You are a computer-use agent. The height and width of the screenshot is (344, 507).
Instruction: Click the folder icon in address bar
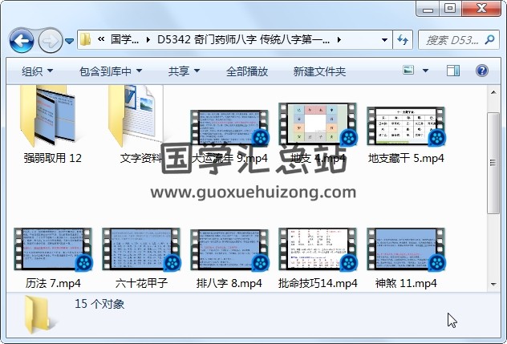tap(85, 40)
